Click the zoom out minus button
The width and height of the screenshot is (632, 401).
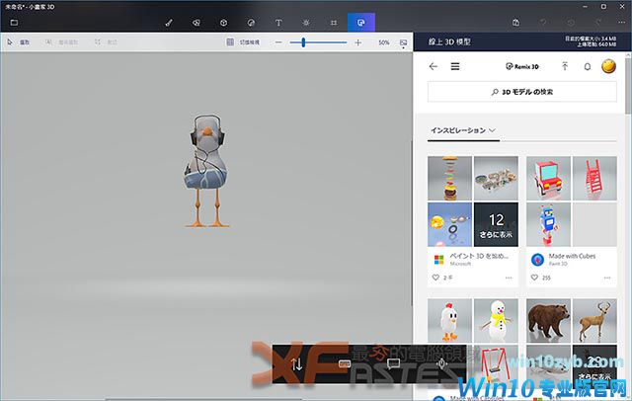click(278, 42)
